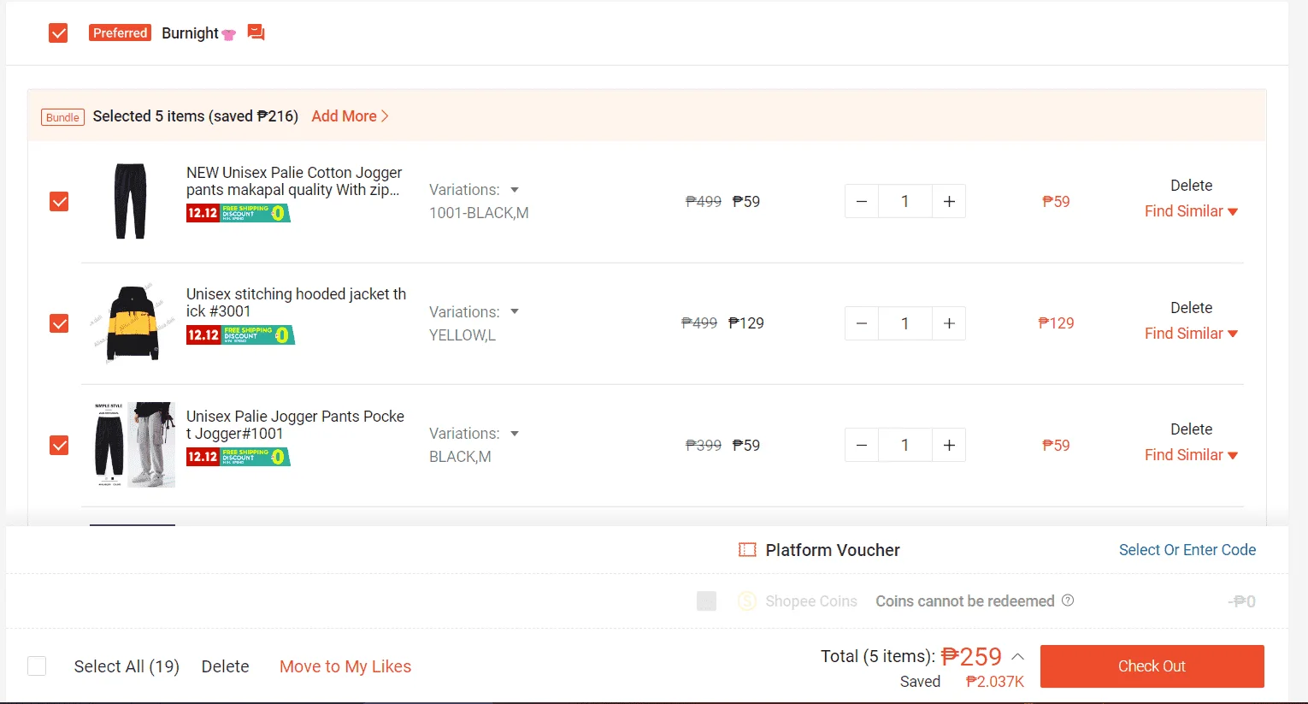Click 12.12 free shipping badge on Pocket Jogger#1001
The image size is (1308, 704).
[x=239, y=457]
